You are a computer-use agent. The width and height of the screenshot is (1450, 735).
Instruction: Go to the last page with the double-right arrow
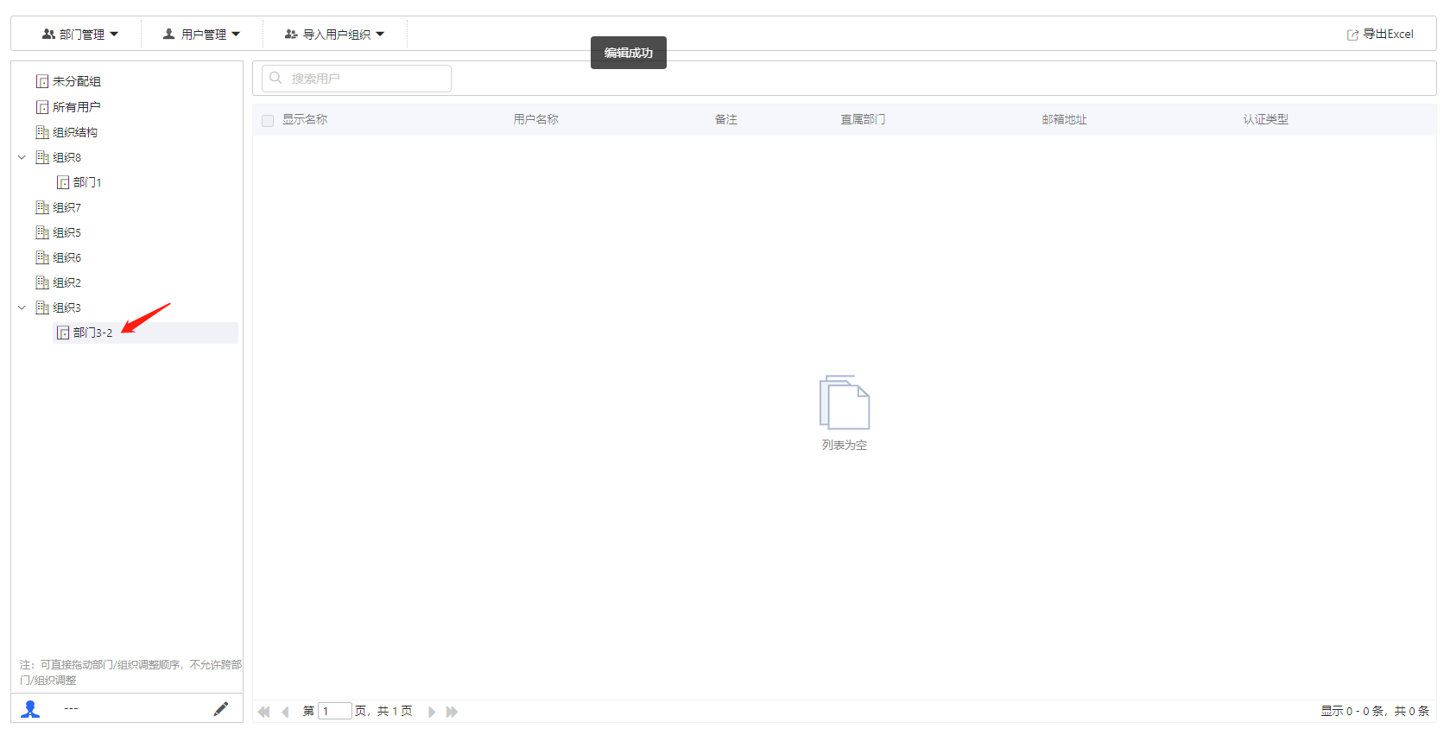coord(452,712)
